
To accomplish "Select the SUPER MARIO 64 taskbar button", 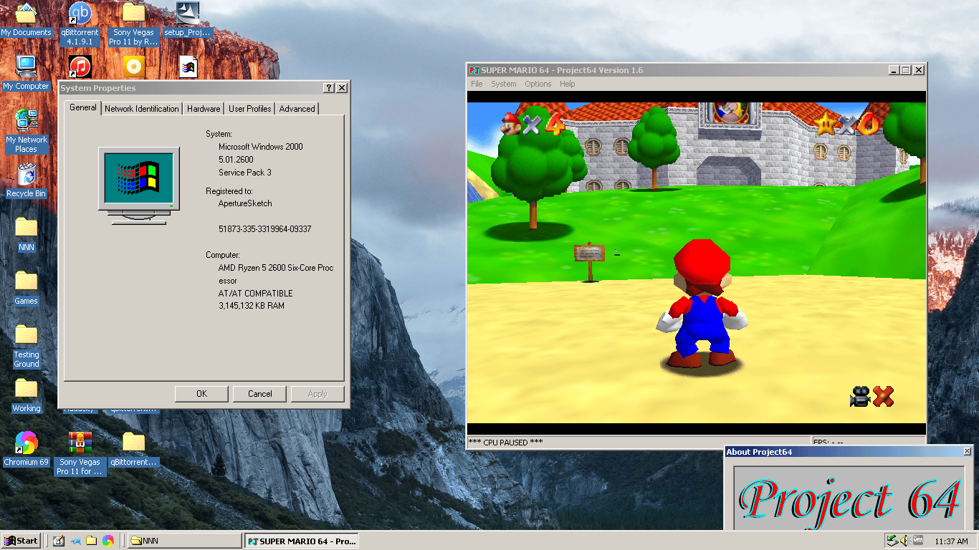I will [301, 541].
